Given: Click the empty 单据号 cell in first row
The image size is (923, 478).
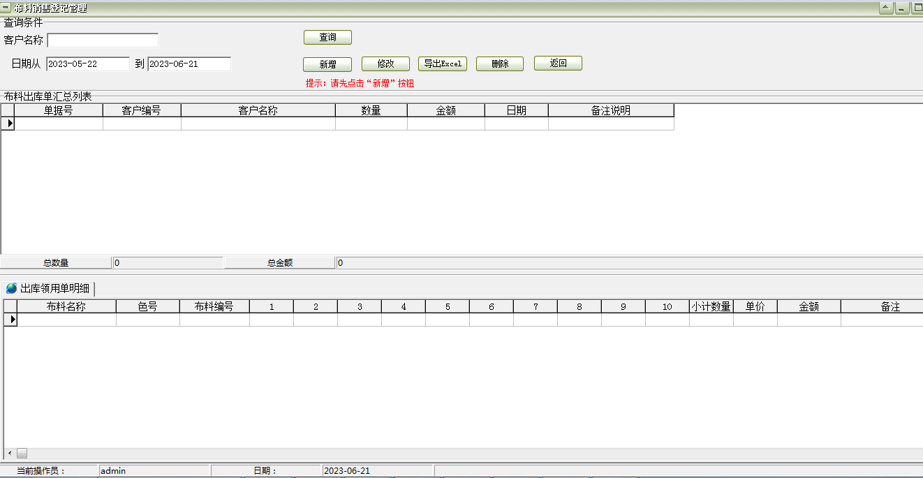Looking at the screenshot, I should 59,124.
